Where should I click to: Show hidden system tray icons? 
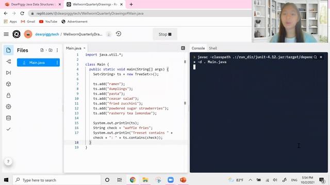pyautogui.click(x=250, y=180)
